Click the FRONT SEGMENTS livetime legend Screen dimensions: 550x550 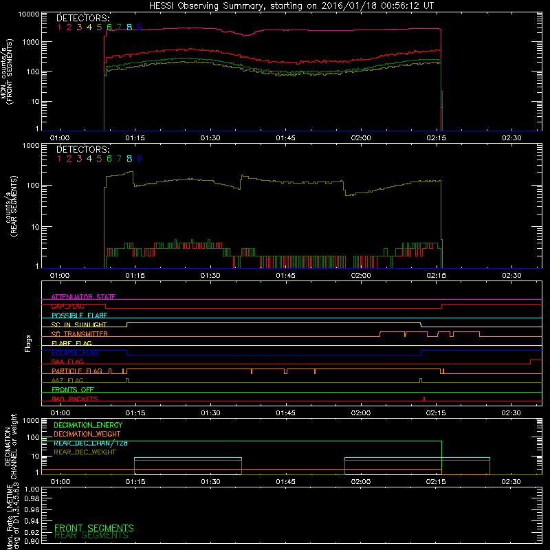(x=94, y=528)
